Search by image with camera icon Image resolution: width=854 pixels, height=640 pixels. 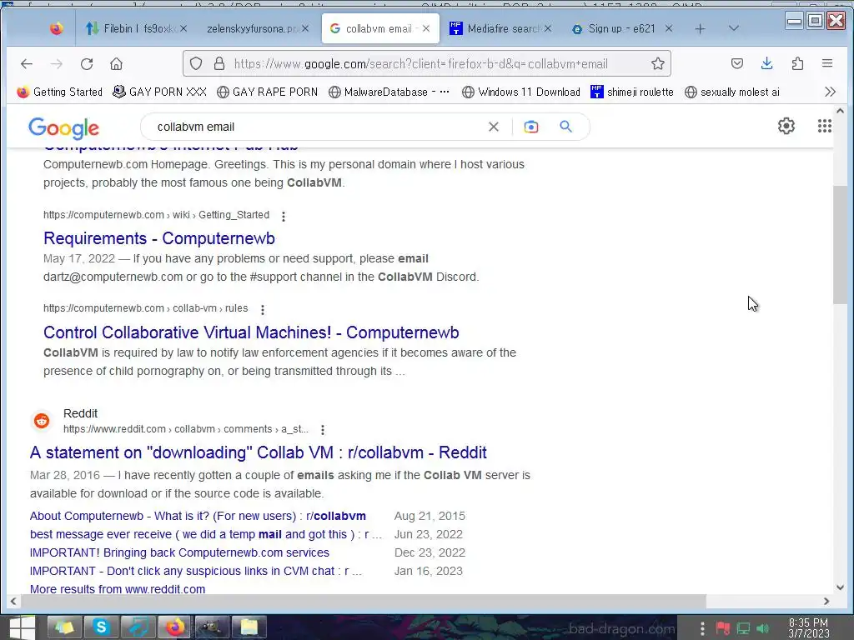point(531,127)
